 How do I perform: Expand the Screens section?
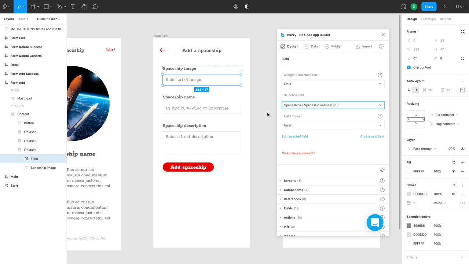click(290, 181)
